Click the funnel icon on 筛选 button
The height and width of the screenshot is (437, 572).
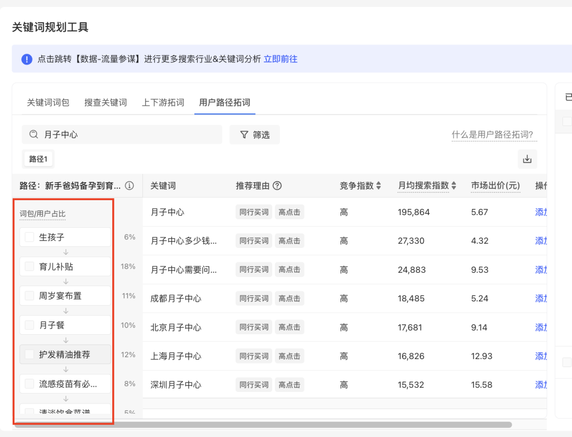pos(244,135)
